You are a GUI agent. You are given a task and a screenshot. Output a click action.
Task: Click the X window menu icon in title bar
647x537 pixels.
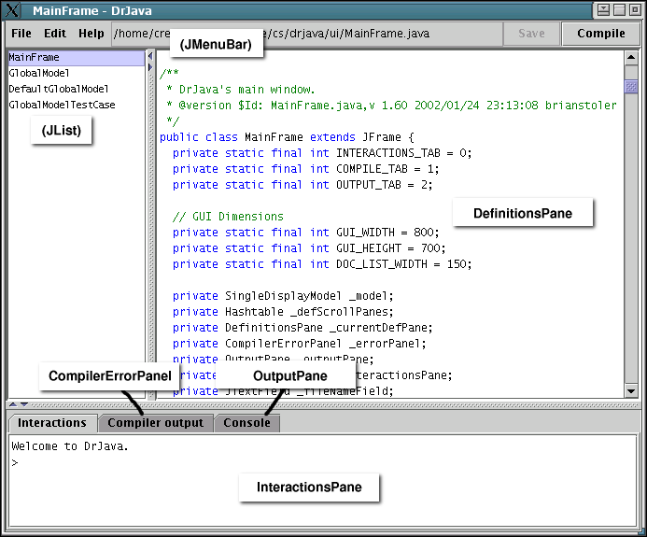click(x=12, y=10)
